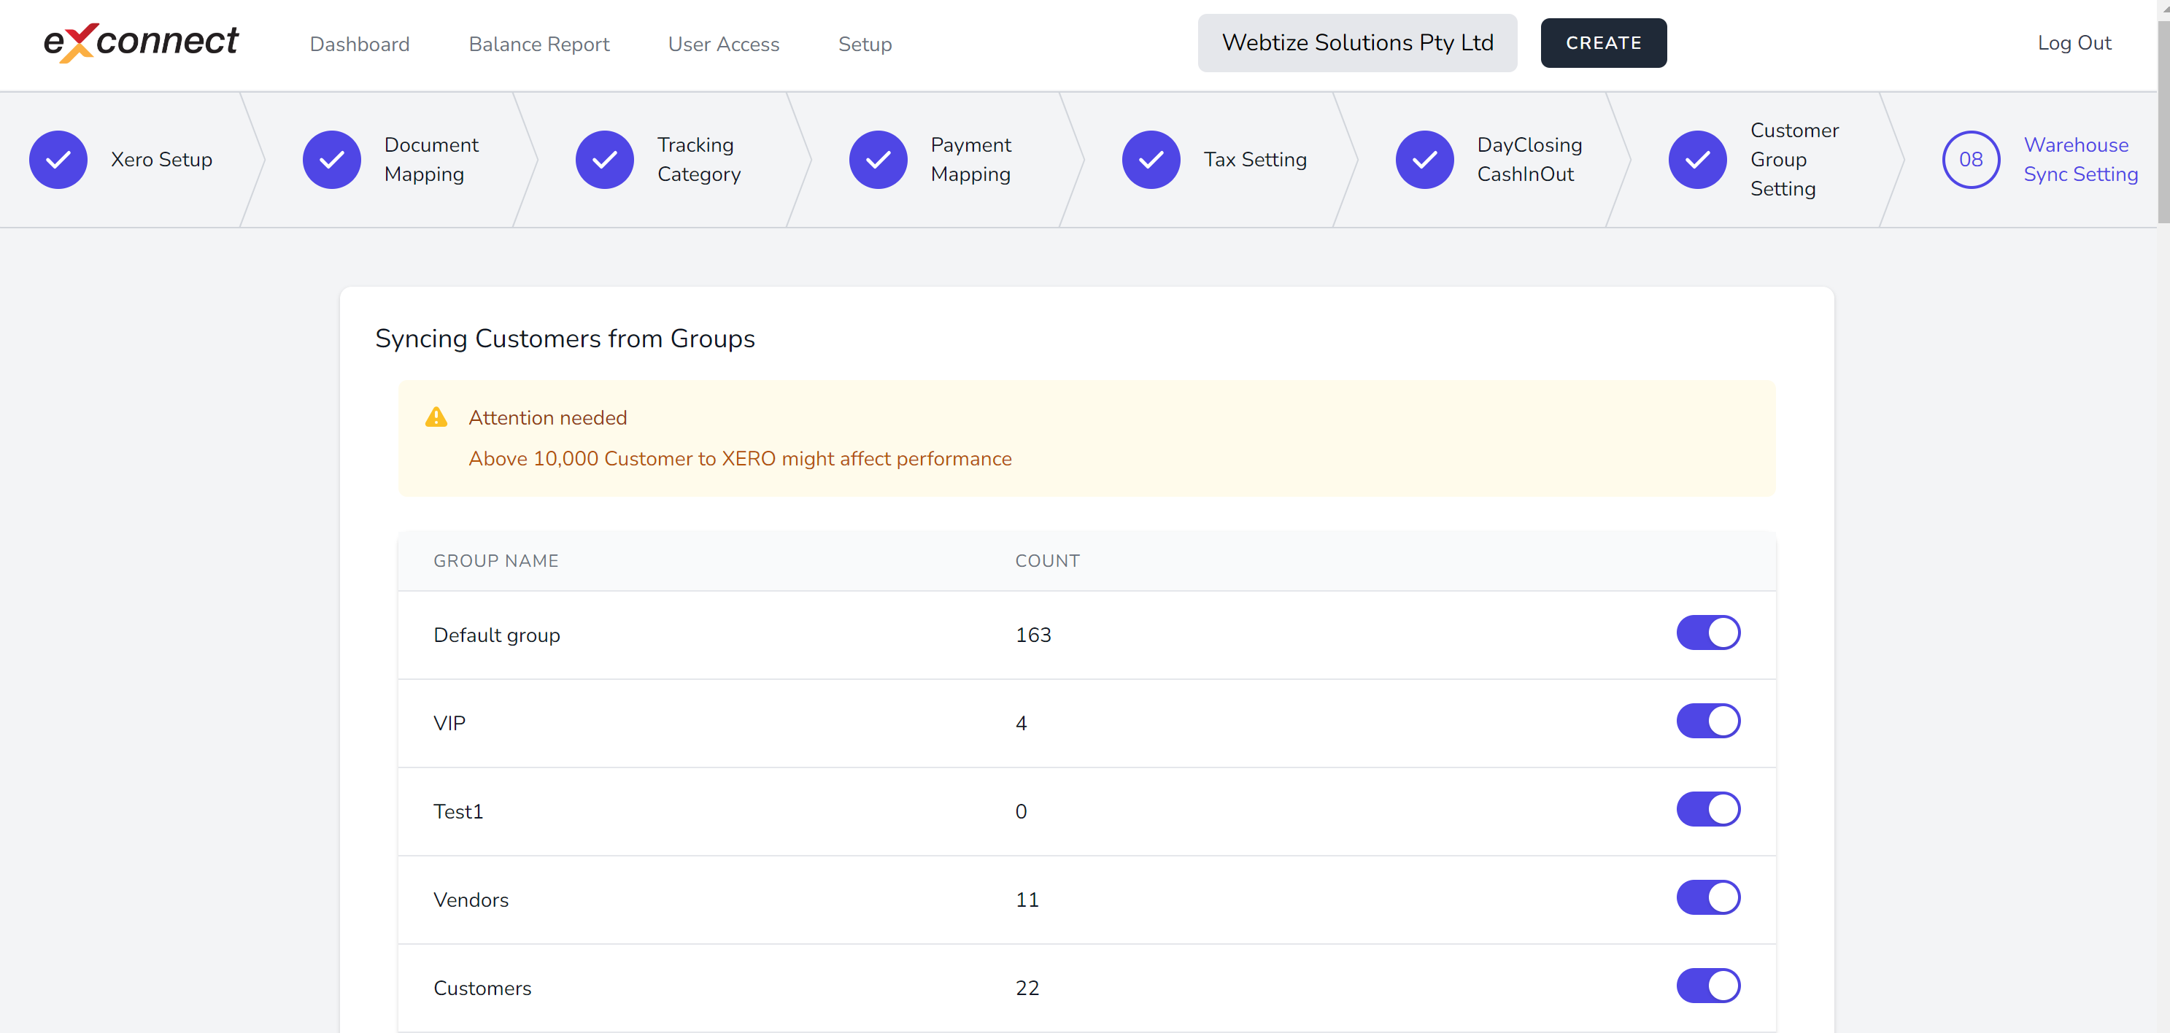Click the Test1 count value 0
This screenshot has width=2170, height=1033.
point(1021,811)
